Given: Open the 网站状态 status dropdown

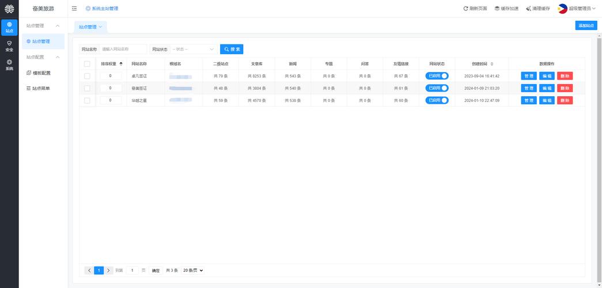Looking at the screenshot, I should [193, 50].
